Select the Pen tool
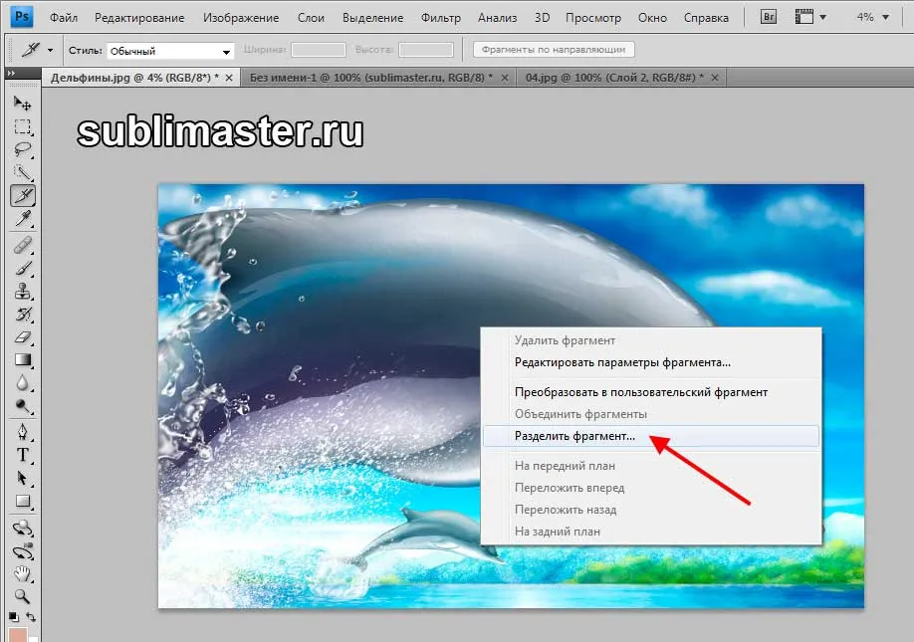The height and width of the screenshot is (642, 914). (x=22, y=432)
